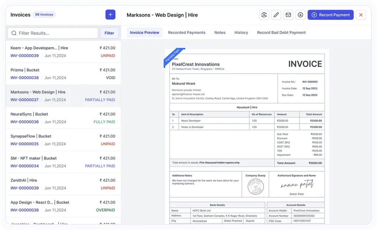This screenshot has height=230, width=377.
Task: Click the currency refund icon in header
Action: coord(264,15)
